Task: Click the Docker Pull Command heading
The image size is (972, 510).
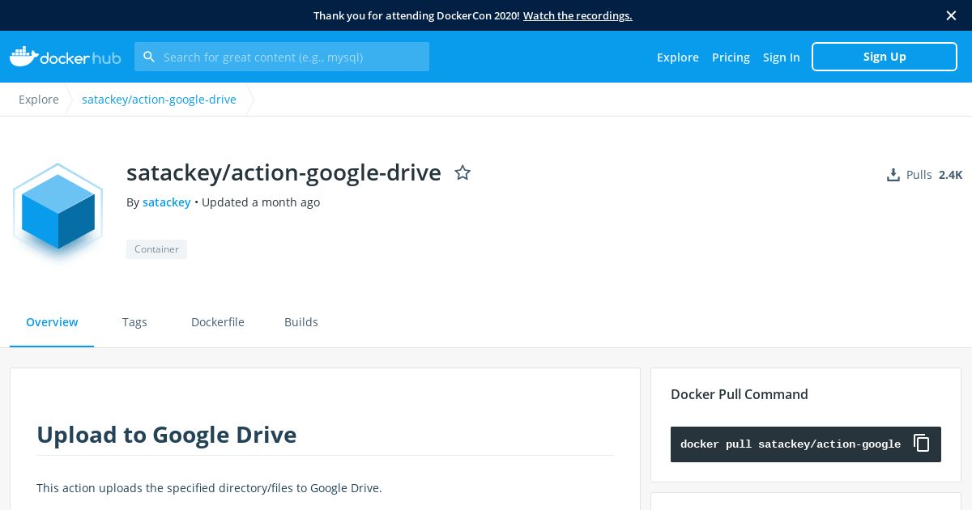Action: pyautogui.click(x=740, y=394)
